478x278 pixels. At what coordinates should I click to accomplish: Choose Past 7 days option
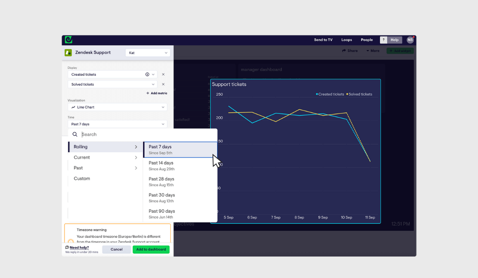[180, 150]
